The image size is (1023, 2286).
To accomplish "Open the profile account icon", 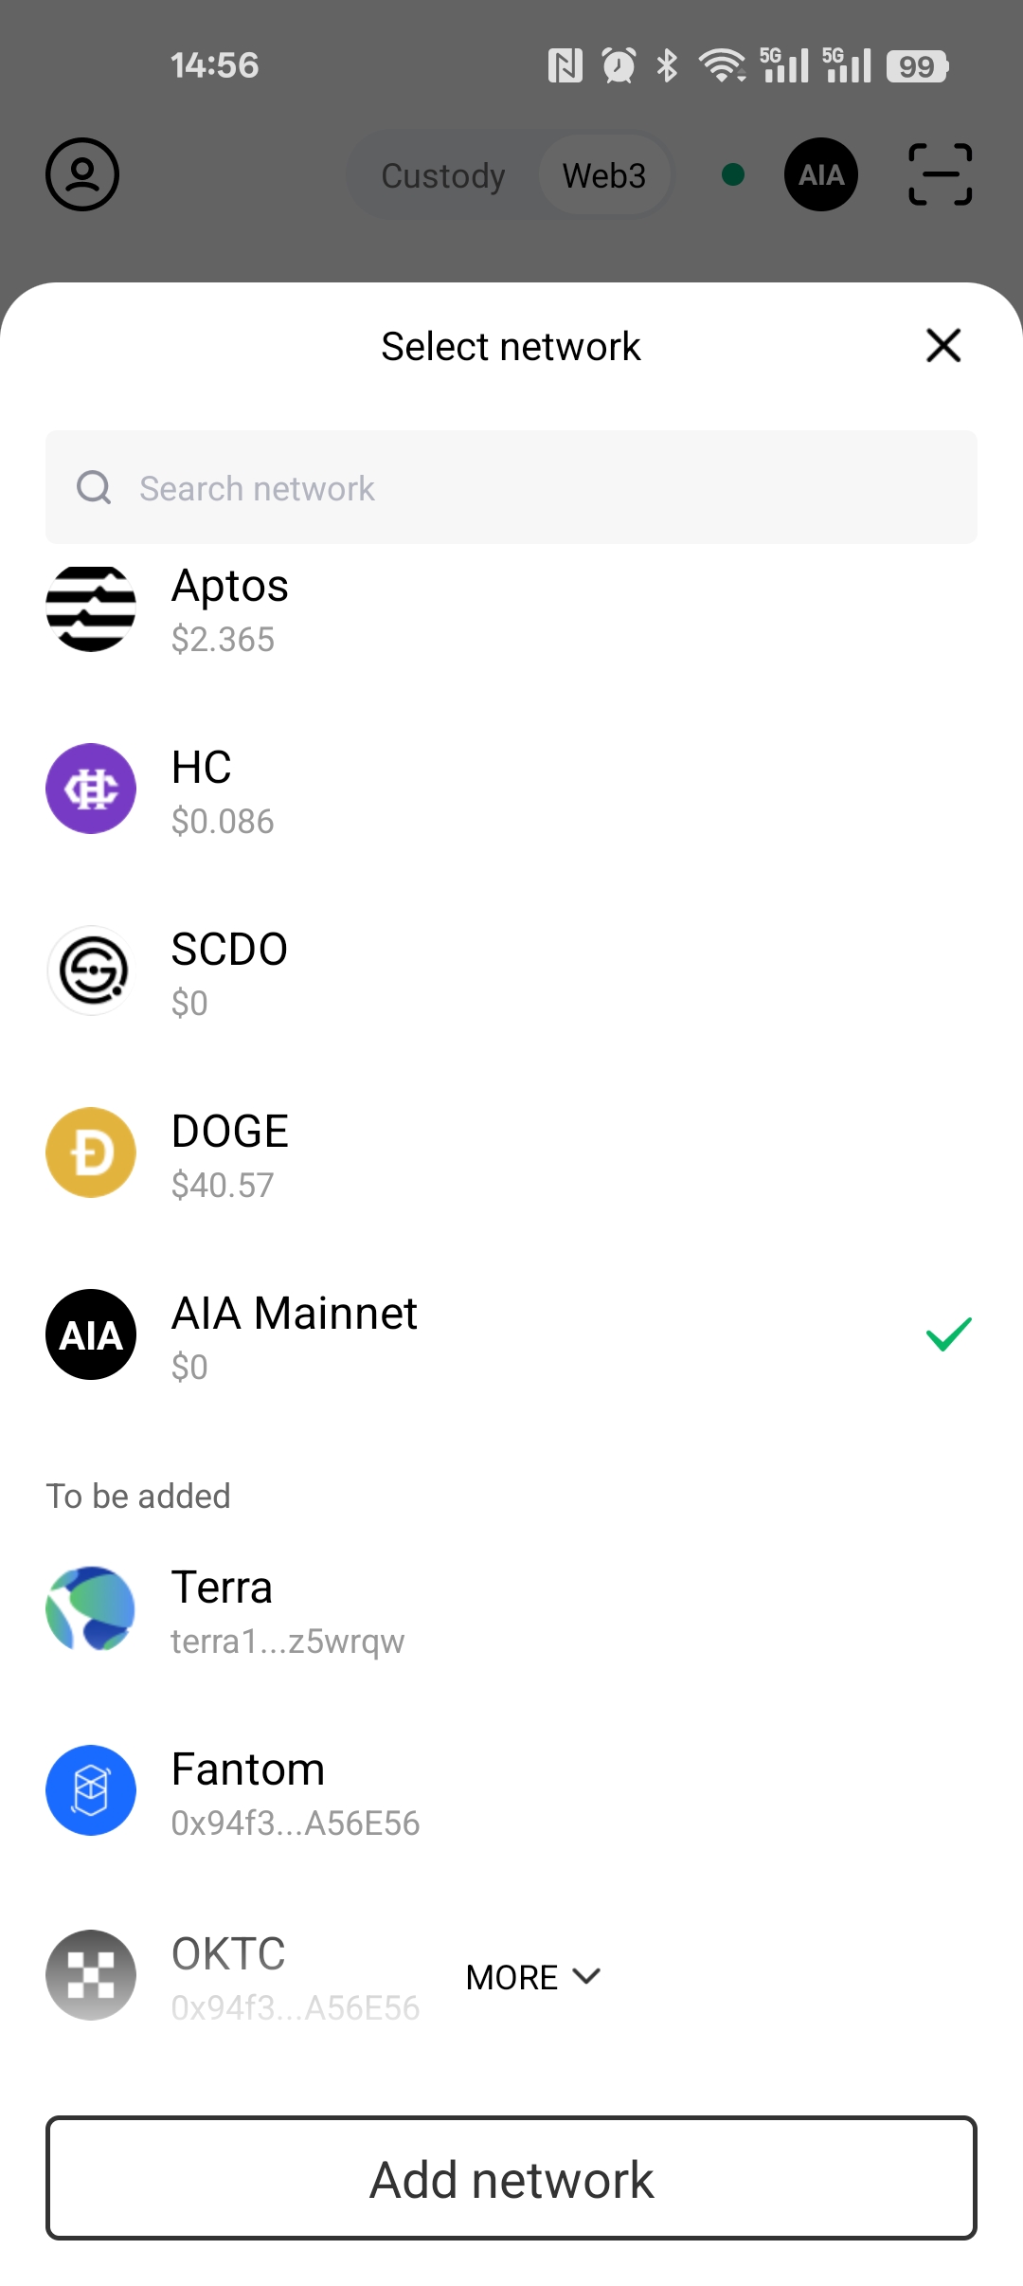I will tap(82, 174).
